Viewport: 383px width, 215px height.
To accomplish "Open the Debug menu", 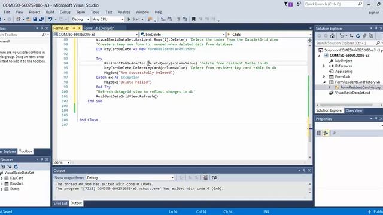I will click(x=65, y=12).
